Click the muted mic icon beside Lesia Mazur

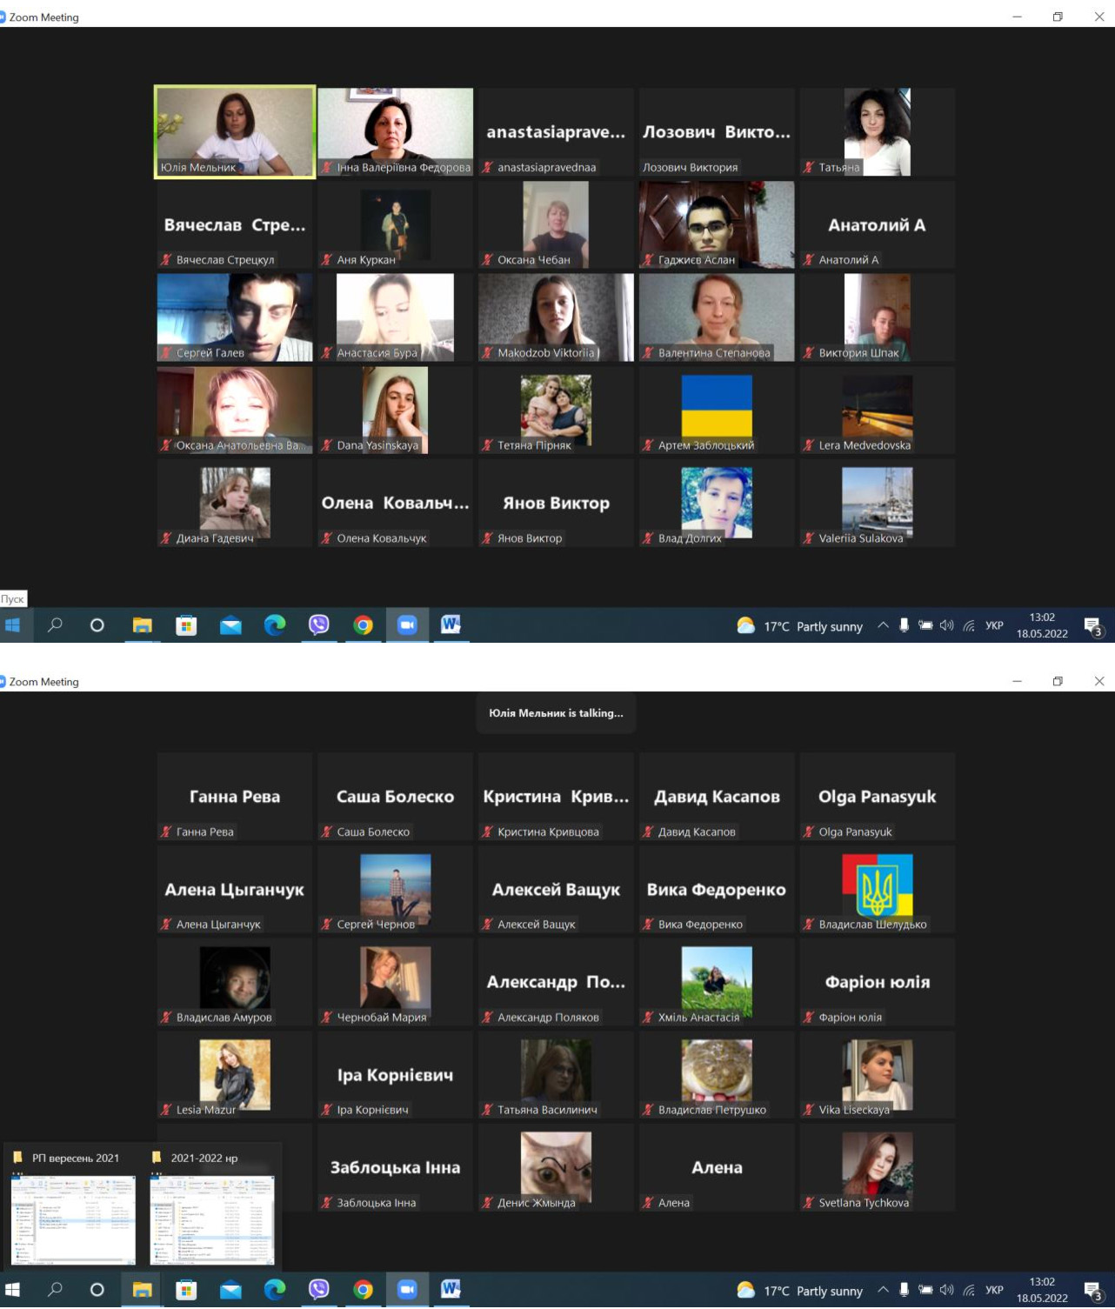click(x=166, y=1110)
